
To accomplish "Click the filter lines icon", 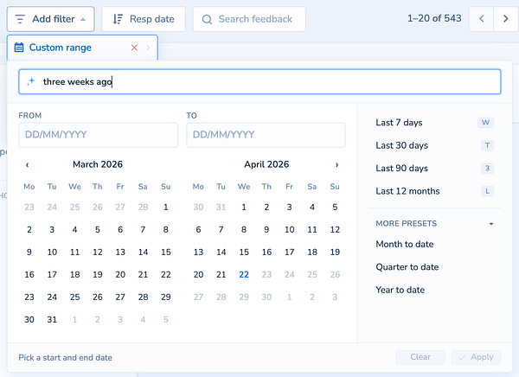I will click(x=20, y=19).
